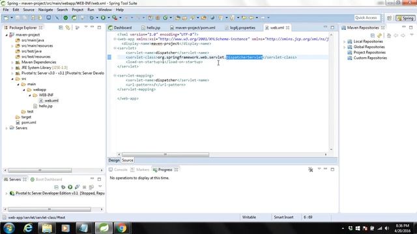The image size is (417, 234).
Task: Open Internet Explorer from the taskbar
Action: point(28,228)
